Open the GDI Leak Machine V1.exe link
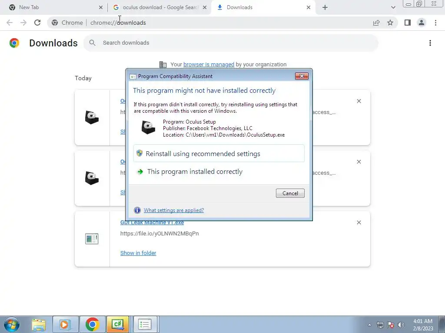 tap(152, 222)
